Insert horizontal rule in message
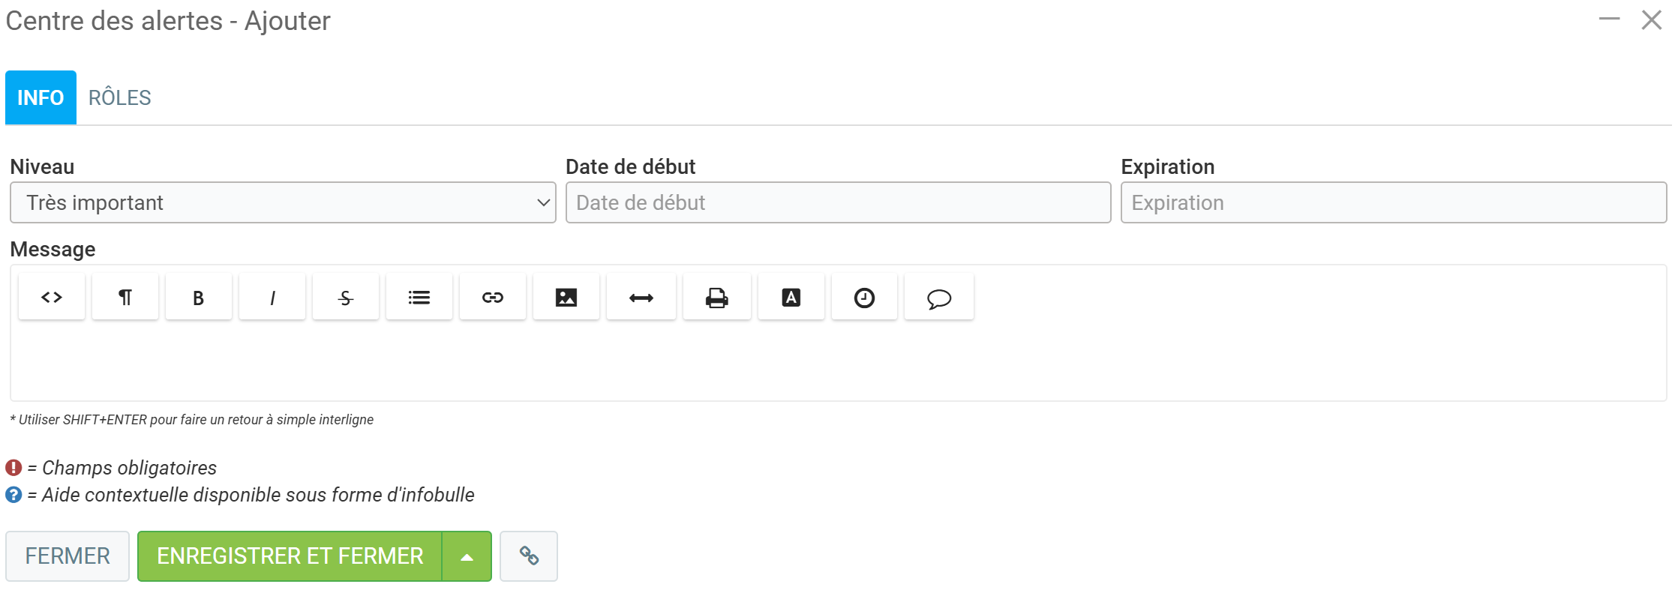 click(x=641, y=298)
